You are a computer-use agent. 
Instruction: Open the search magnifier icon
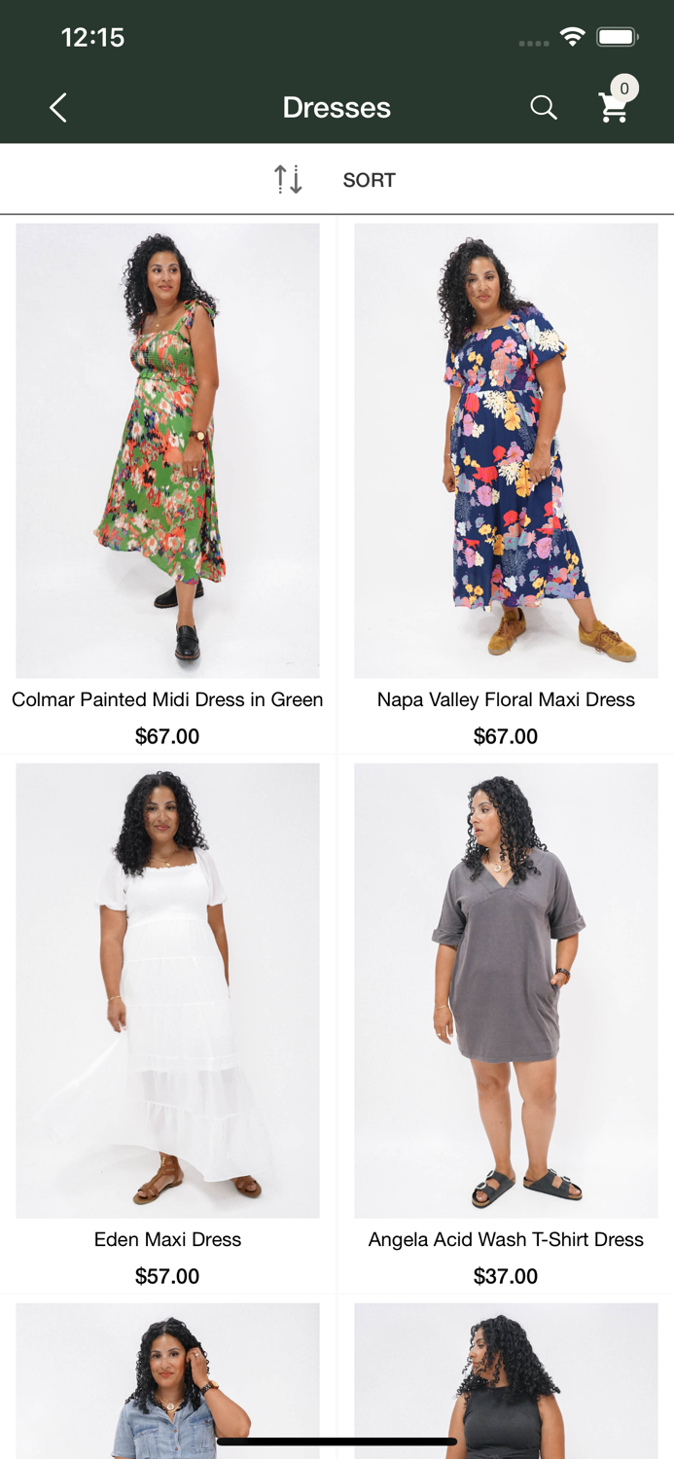pos(544,107)
